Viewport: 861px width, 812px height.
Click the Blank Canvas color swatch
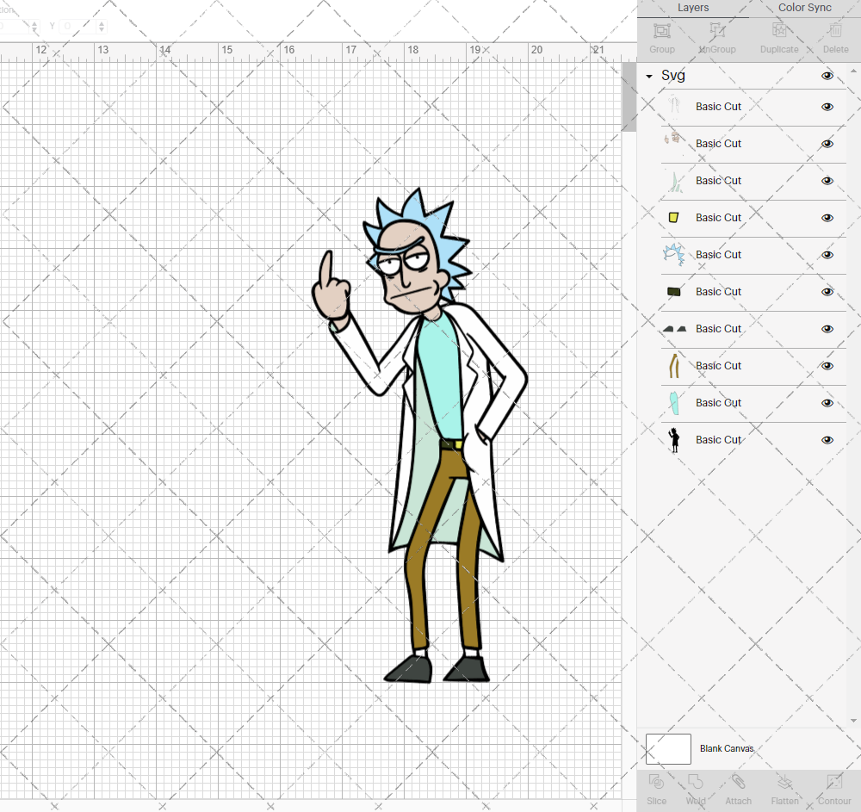(668, 748)
